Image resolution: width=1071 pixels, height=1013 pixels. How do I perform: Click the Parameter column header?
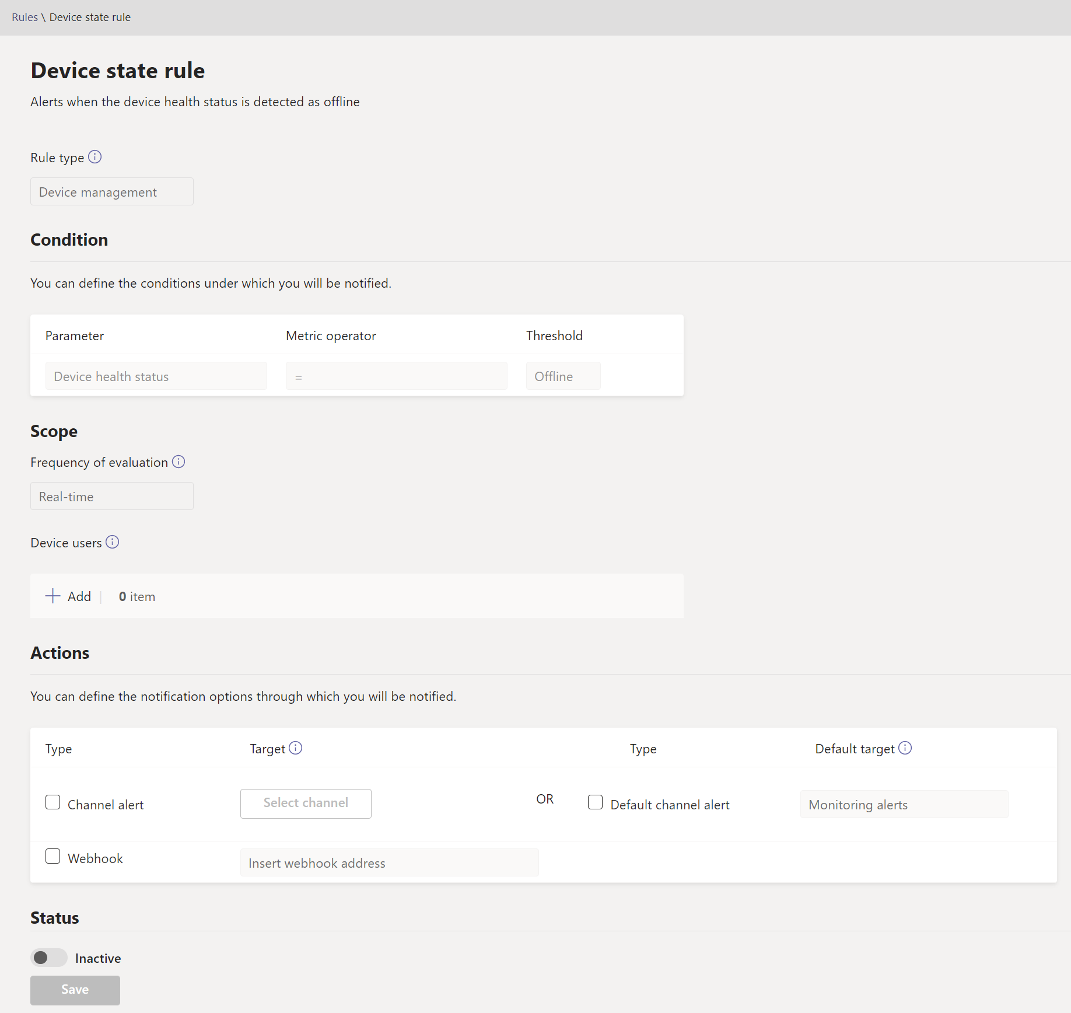click(75, 336)
